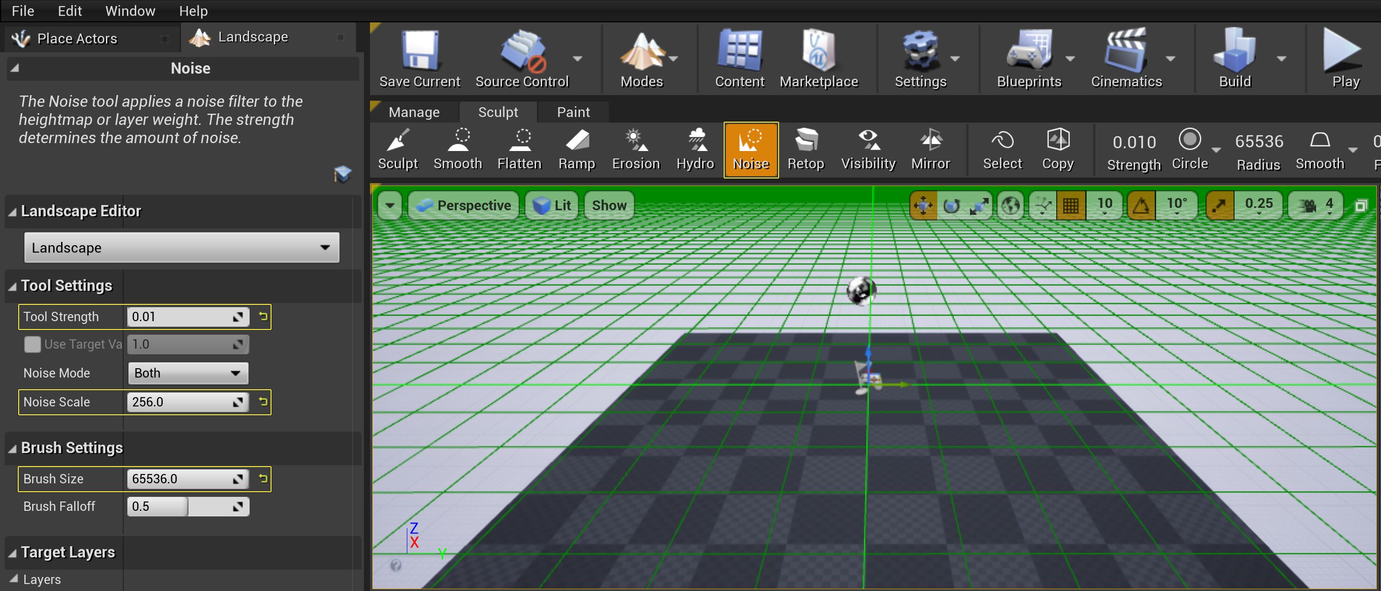Switch to the Paint tab
The width and height of the screenshot is (1381, 591).
573,112
